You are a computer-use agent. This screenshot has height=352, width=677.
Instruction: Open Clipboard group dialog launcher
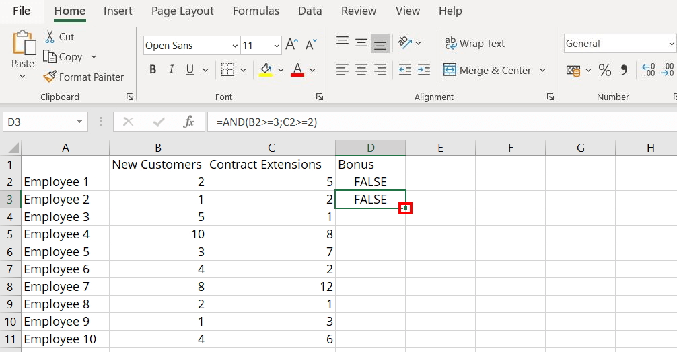coord(129,97)
